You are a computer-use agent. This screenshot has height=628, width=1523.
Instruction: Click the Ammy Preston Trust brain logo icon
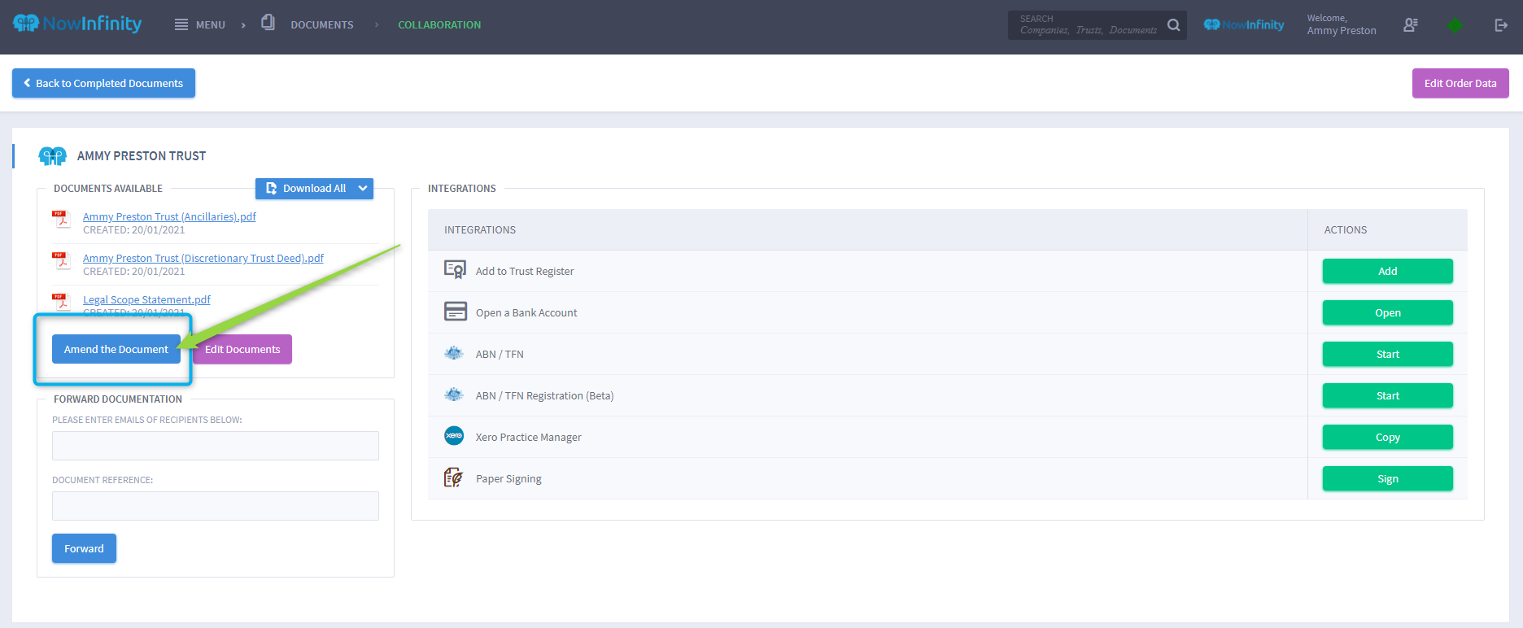(53, 155)
